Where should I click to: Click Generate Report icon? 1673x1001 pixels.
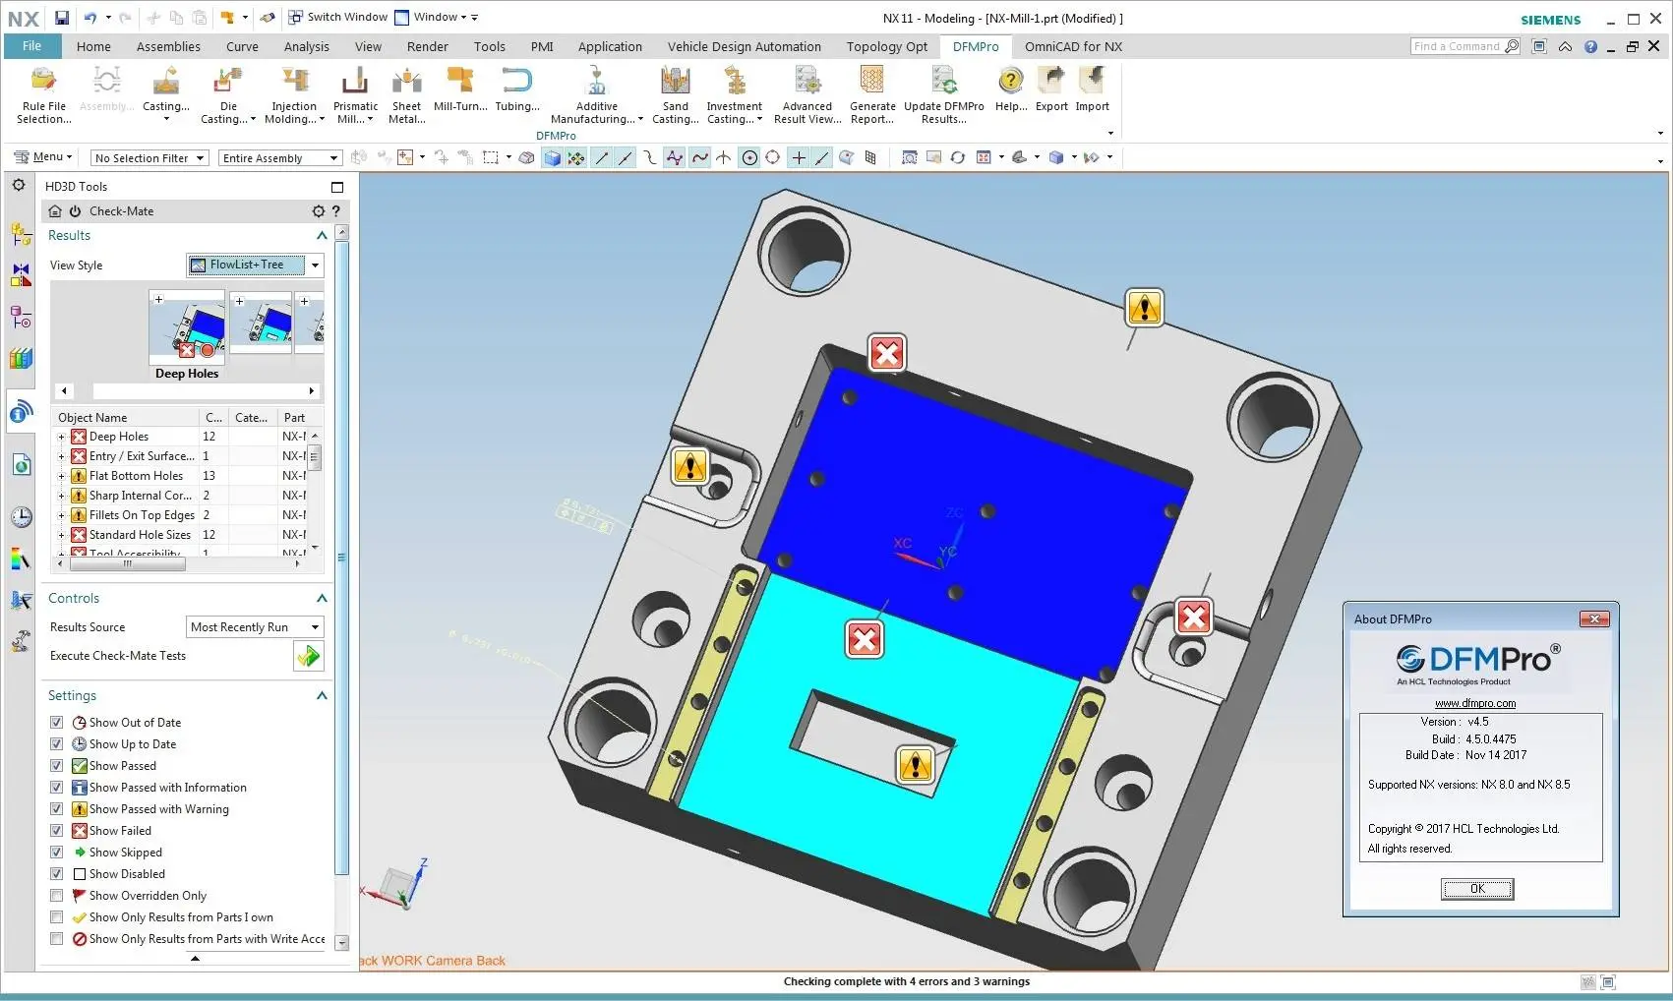872,94
